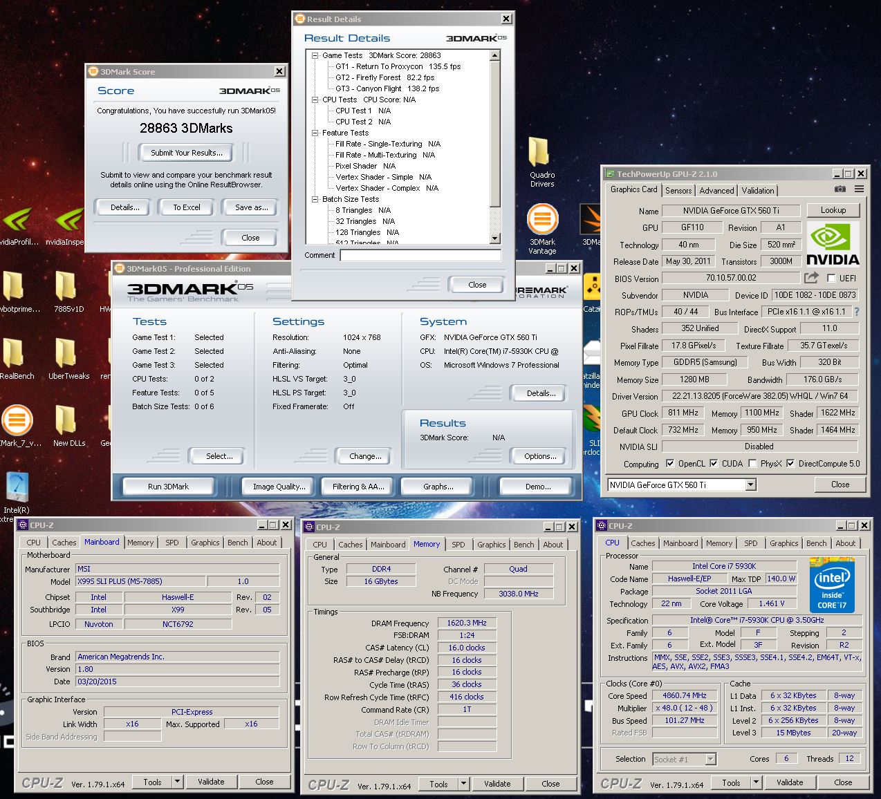Switch to the Advanced tab in GPU-Z
The image size is (881, 799).
pos(716,191)
